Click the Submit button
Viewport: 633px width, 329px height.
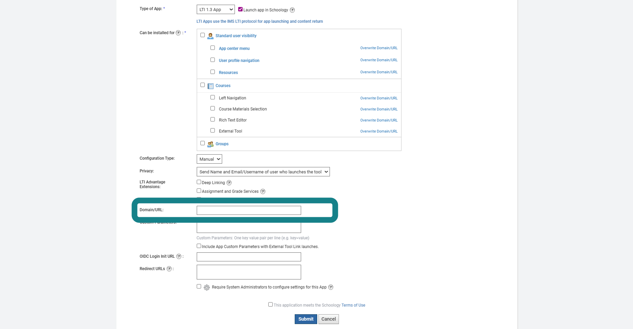click(306, 319)
